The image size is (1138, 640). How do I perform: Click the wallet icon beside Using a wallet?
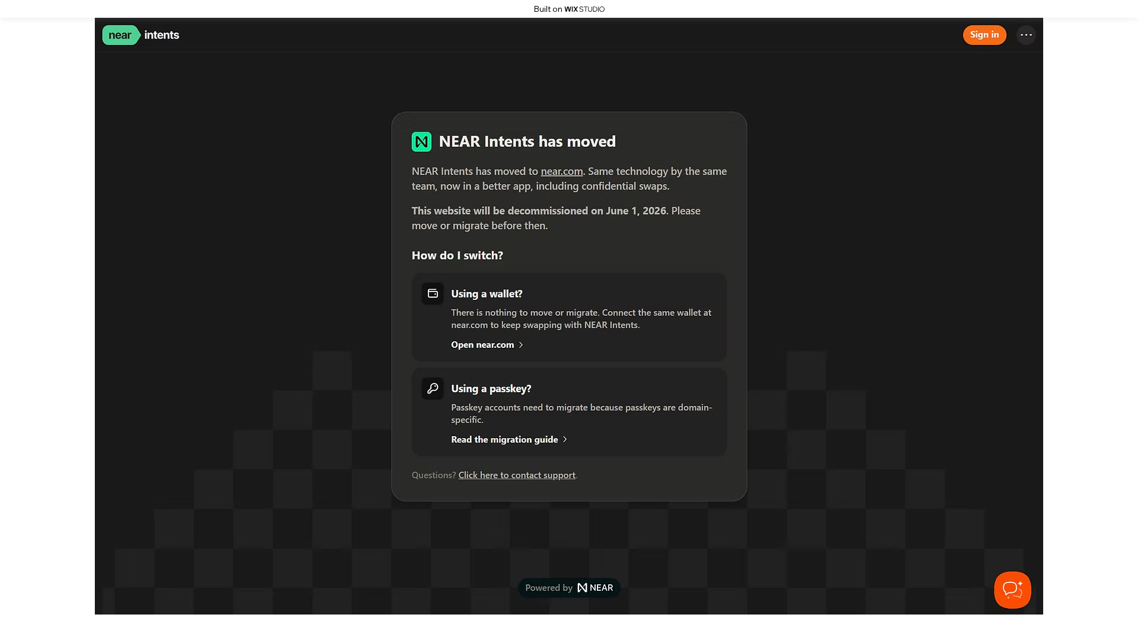pyautogui.click(x=433, y=293)
